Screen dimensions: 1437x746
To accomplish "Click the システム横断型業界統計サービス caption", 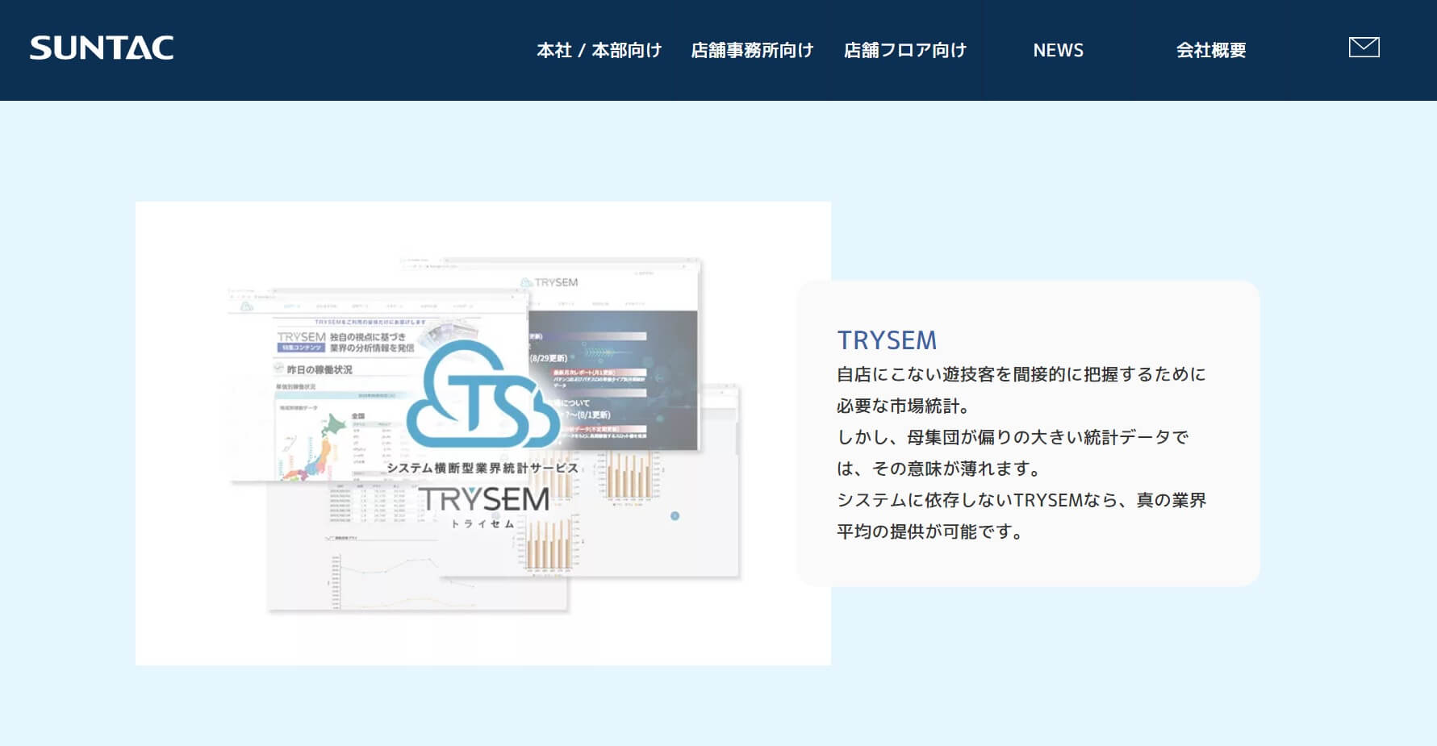I will click(482, 468).
